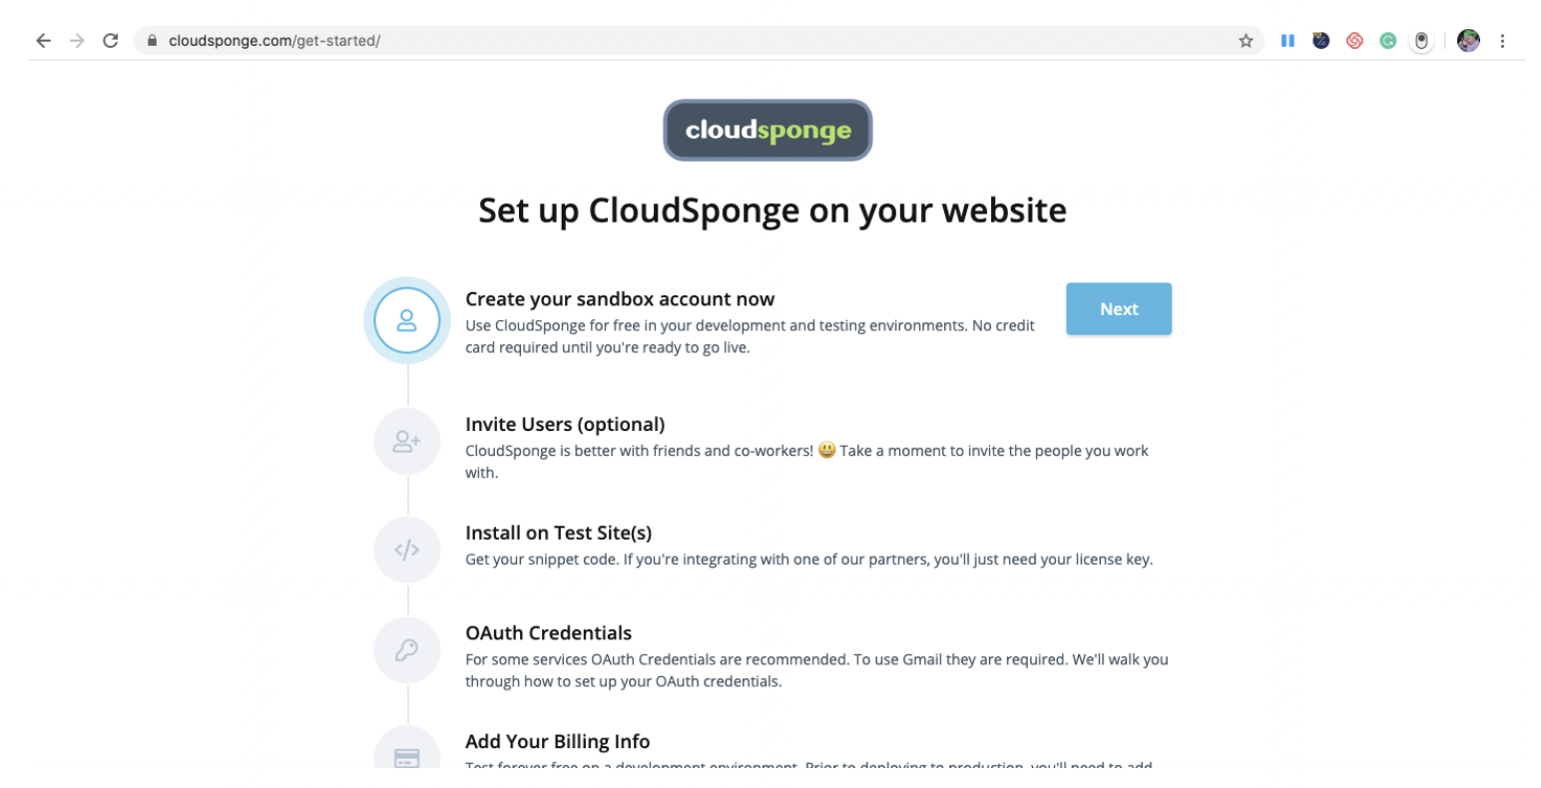Select the Invite Users step icon
This screenshot has height=788, width=1541.
[406, 442]
